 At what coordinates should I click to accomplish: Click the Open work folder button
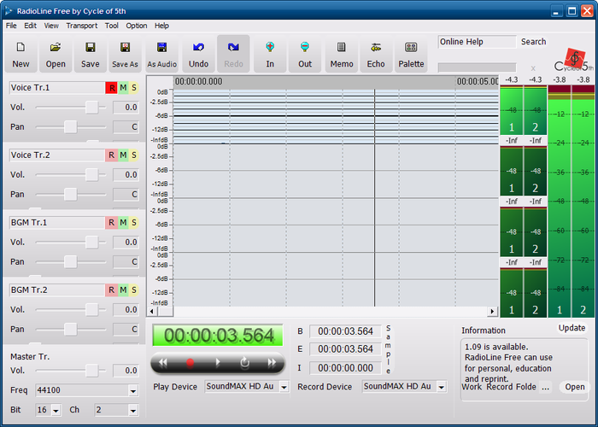(x=575, y=387)
